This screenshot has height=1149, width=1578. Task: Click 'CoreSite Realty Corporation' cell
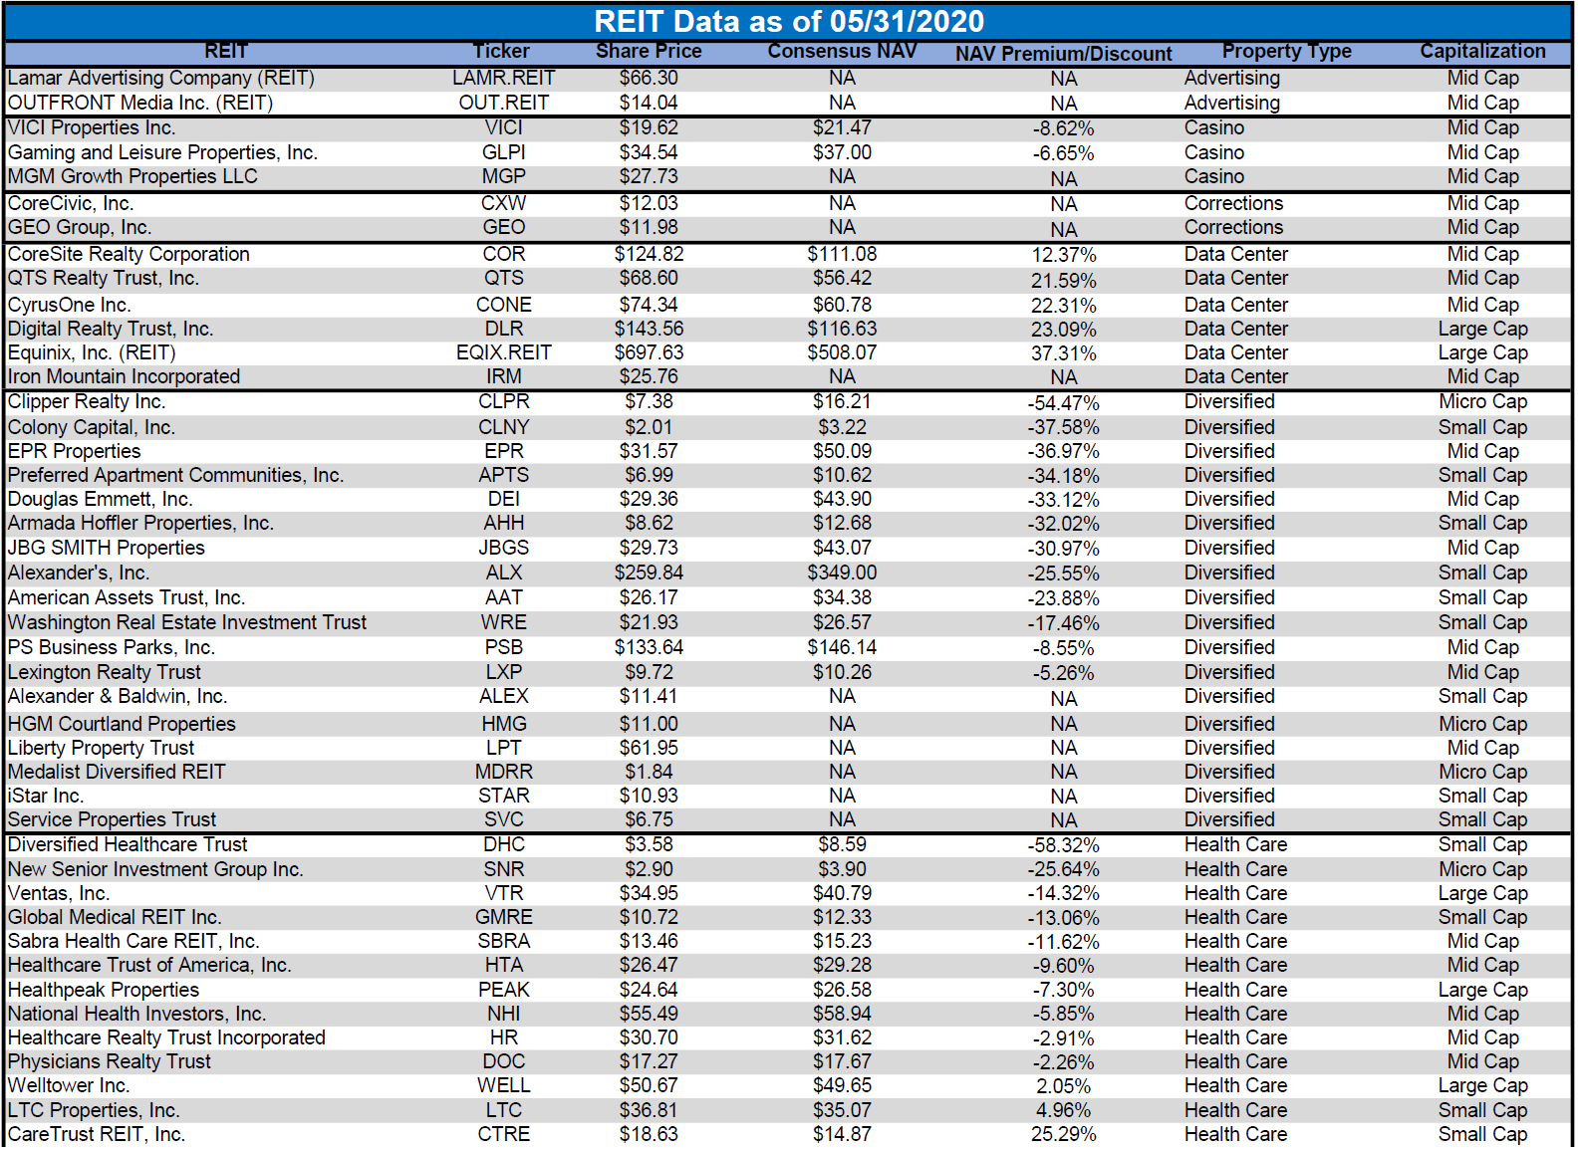point(129,254)
